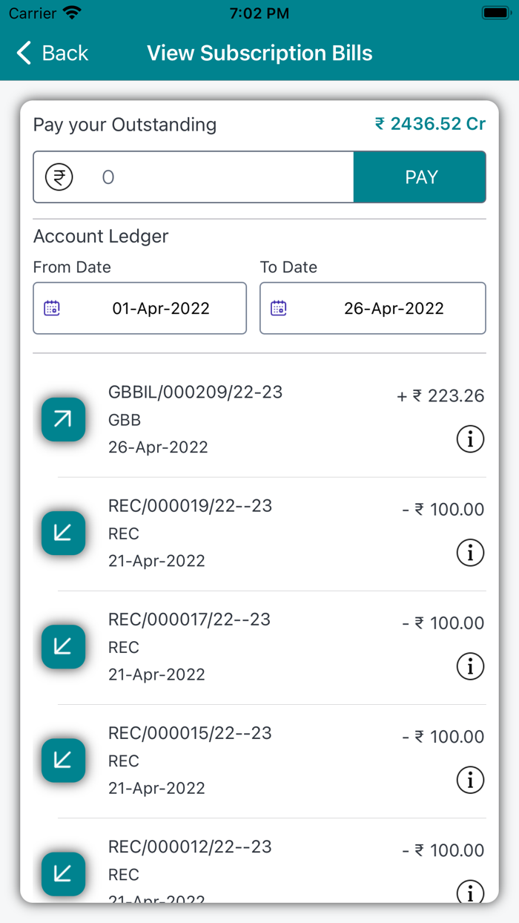
Task: Tap incoming arrow icon for REC/000015
Action: tap(63, 761)
